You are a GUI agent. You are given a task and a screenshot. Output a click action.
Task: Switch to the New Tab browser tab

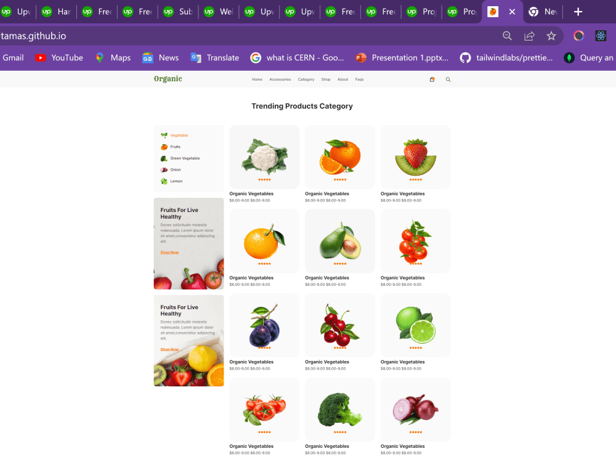(x=543, y=12)
